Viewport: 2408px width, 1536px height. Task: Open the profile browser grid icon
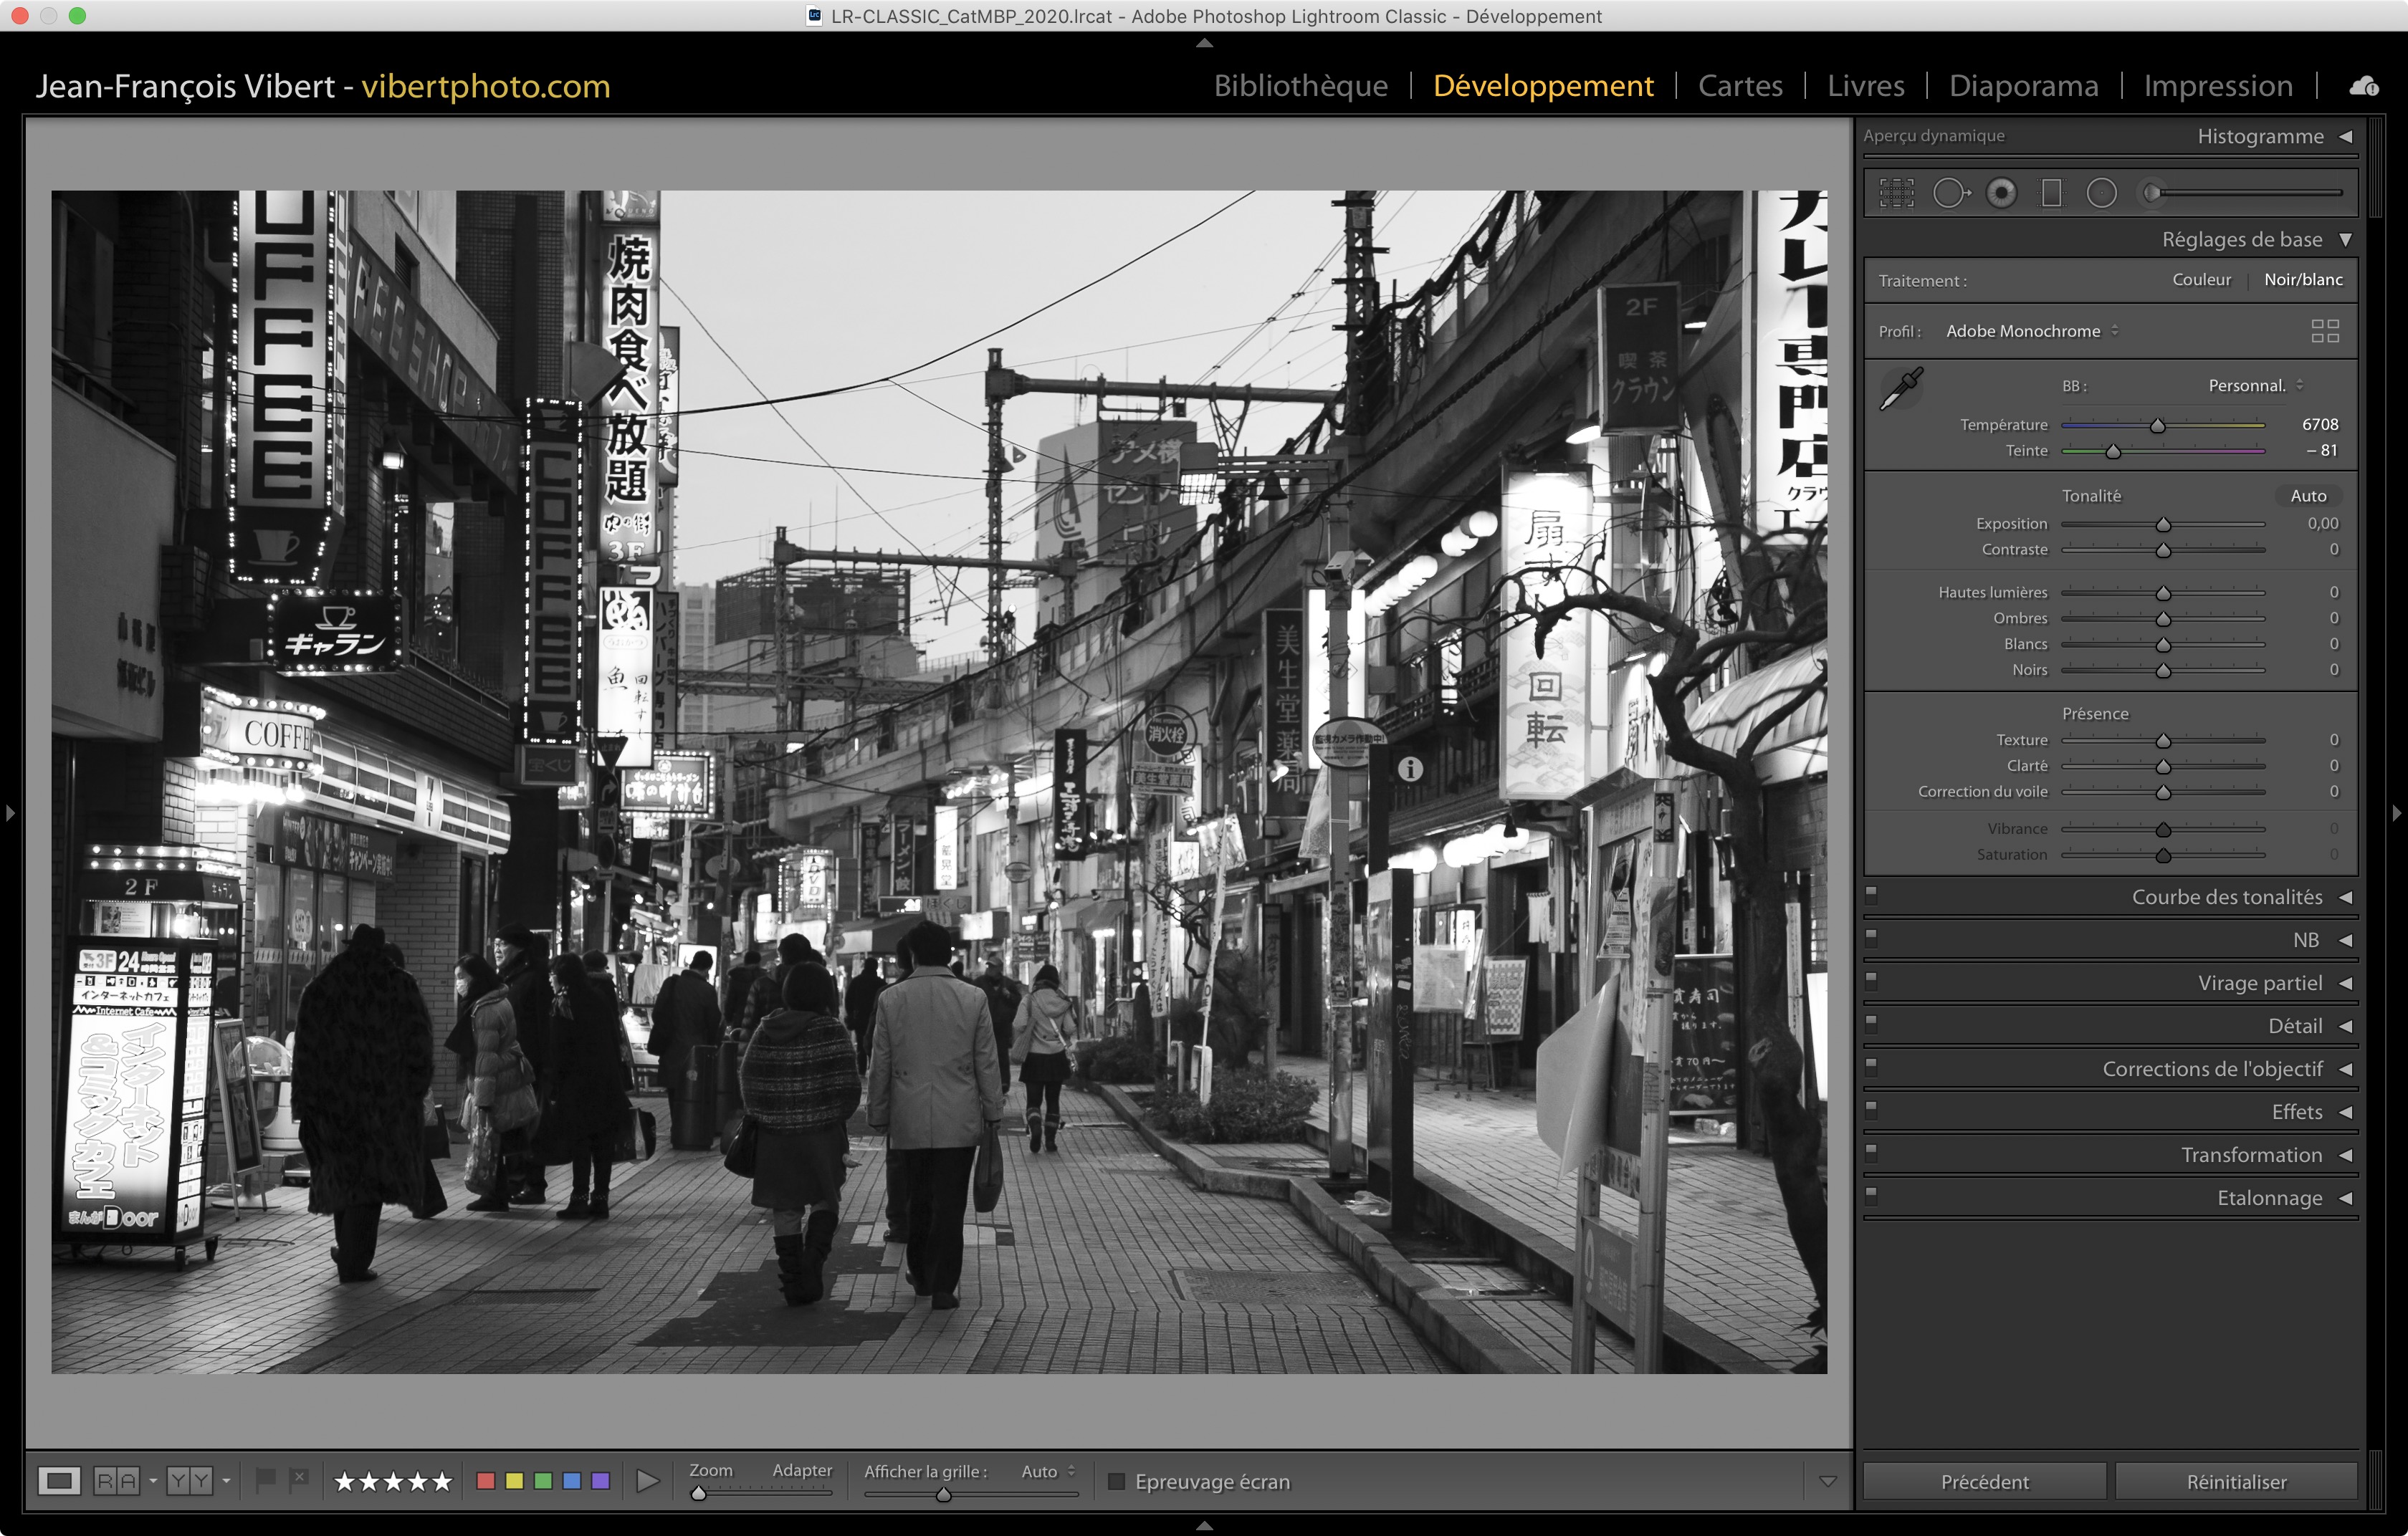coord(2324,331)
